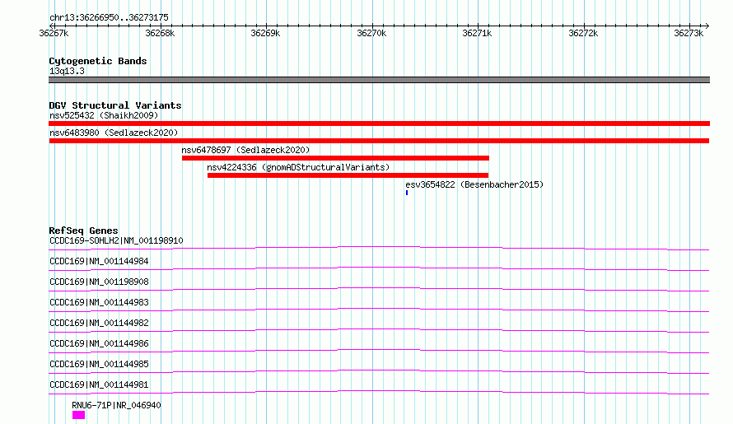This screenshot has height=424, width=733.
Task: Select the gray 13q13.3 cytogenetic band bar
Action: click(x=379, y=80)
